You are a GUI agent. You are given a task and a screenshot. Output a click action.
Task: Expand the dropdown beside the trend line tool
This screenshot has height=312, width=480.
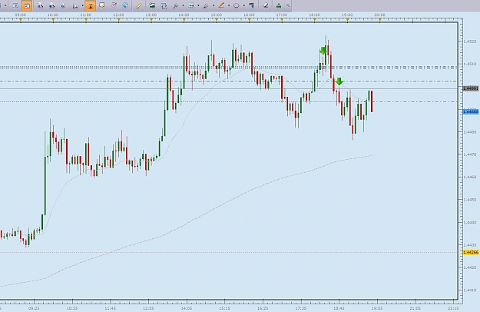click(x=229, y=5)
